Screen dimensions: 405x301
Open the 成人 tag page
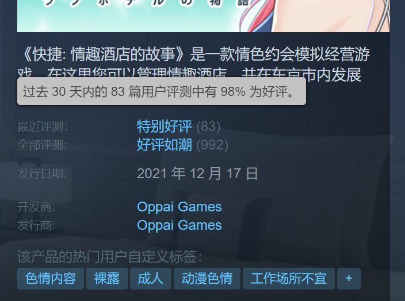tap(151, 278)
